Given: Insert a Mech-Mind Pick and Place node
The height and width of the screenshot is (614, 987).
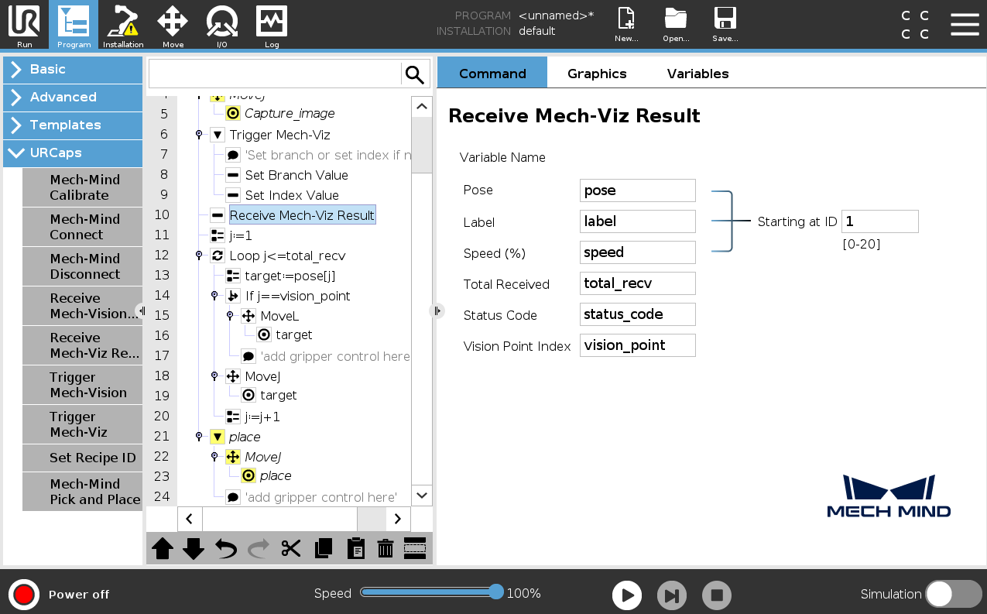Looking at the screenshot, I should 82,492.
